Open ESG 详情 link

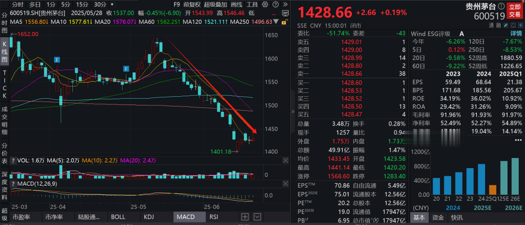[516, 34]
